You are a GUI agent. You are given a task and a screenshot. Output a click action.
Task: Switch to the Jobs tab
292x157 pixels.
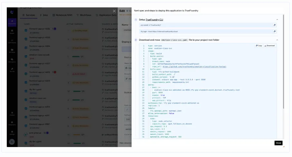44,15
